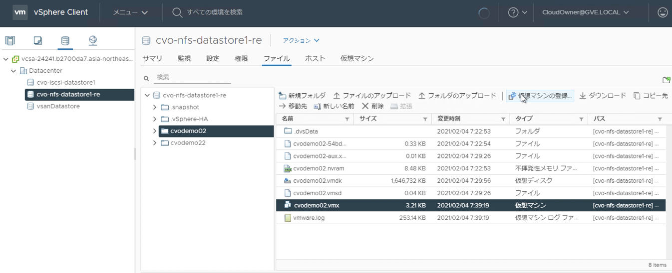
Task: Click the vm logo icon
Action: pos(20,12)
